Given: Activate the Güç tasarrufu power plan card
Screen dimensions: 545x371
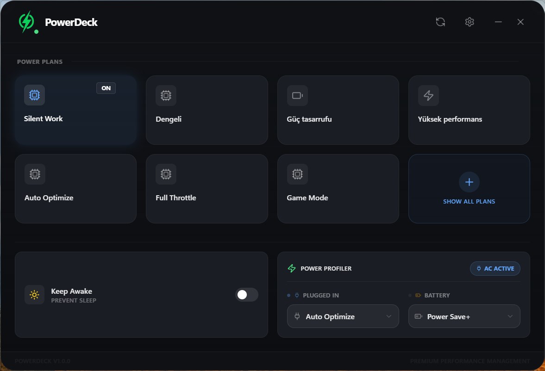Looking at the screenshot, I should tap(338, 110).
